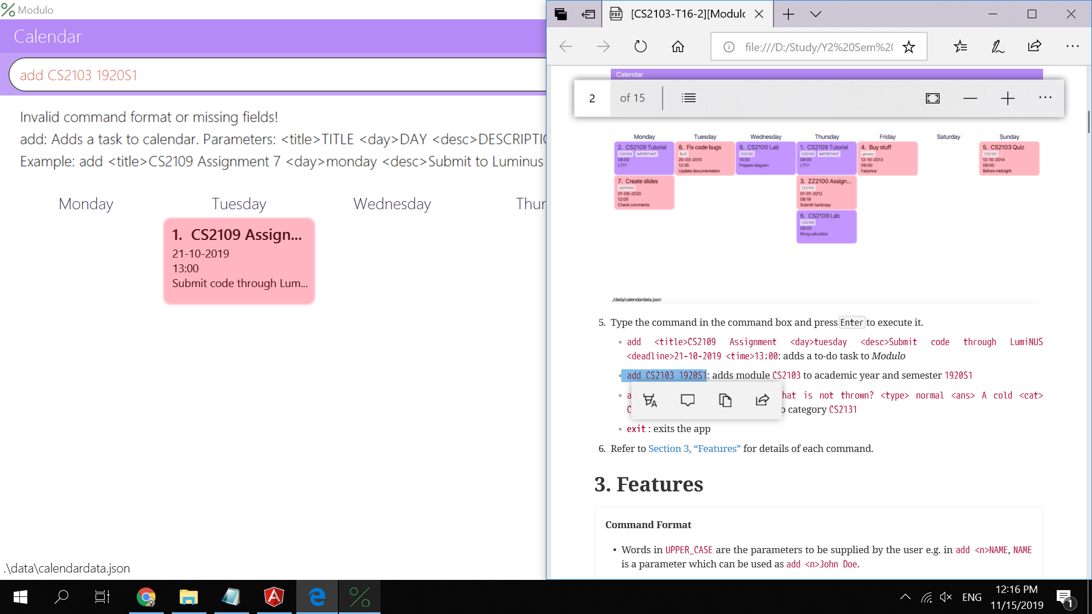Image resolution: width=1092 pixels, height=614 pixels.
Task: Go to the browser home page
Action: (677, 47)
